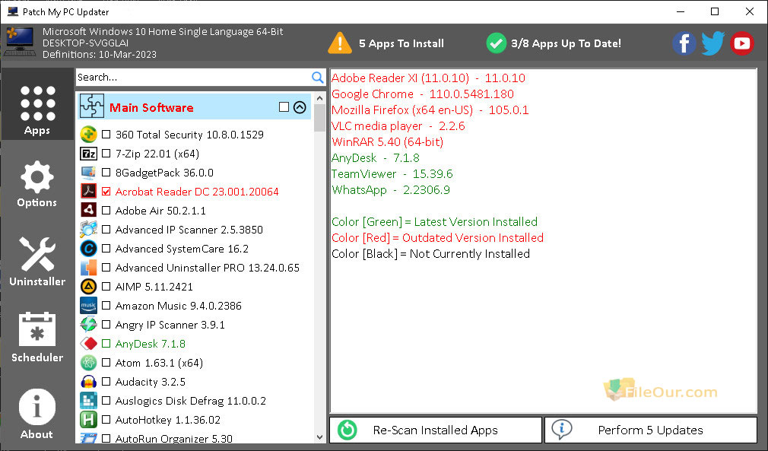
Task: Click the green checkmark status icon
Action: pos(496,43)
